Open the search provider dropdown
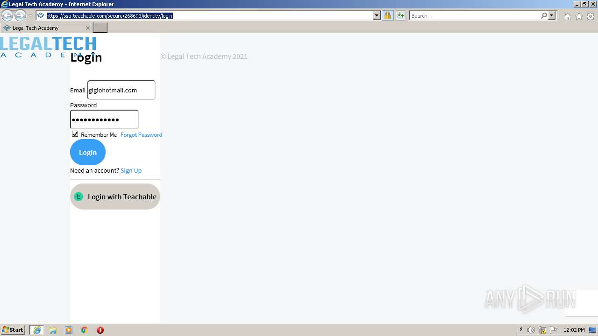This screenshot has height=336, width=598. click(x=552, y=15)
